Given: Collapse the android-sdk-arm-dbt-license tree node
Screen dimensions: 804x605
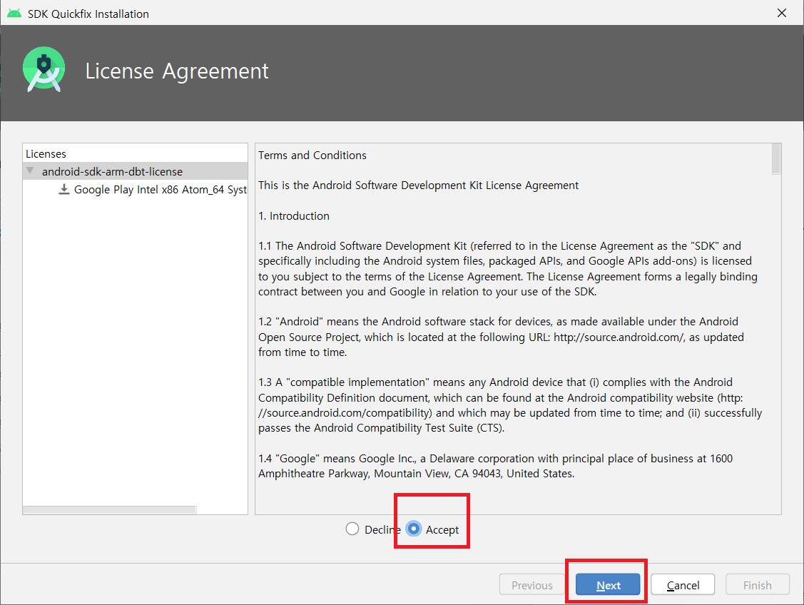Looking at the screenshot, I should click(x=30, y=171).
